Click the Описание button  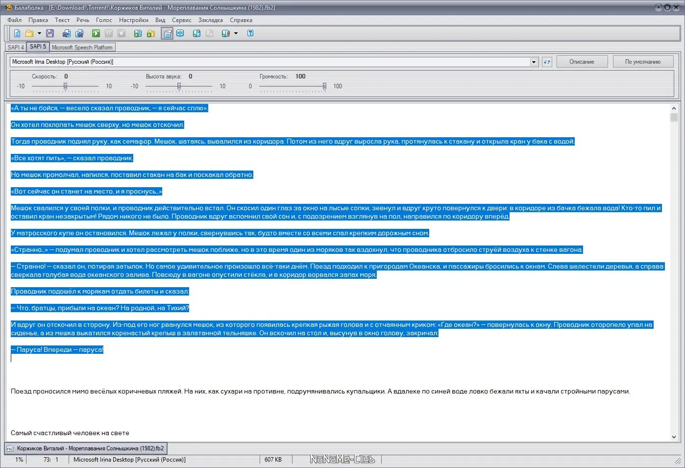coord(582,62)
